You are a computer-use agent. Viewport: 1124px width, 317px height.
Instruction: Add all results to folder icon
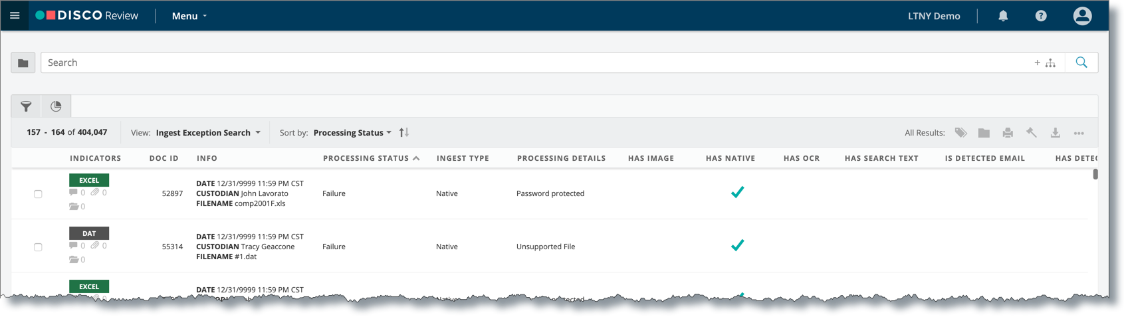984,133
